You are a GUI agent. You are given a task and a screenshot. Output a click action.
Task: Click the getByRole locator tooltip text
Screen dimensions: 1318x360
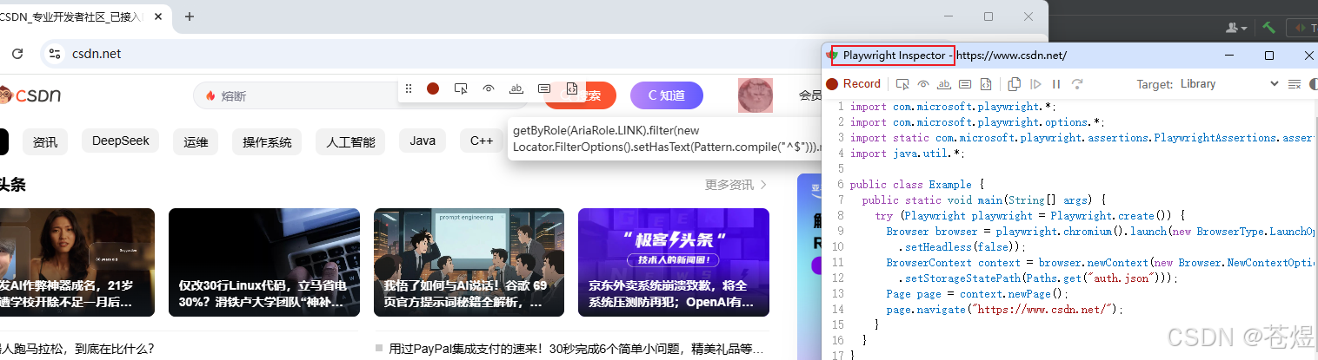coord(666,138)
